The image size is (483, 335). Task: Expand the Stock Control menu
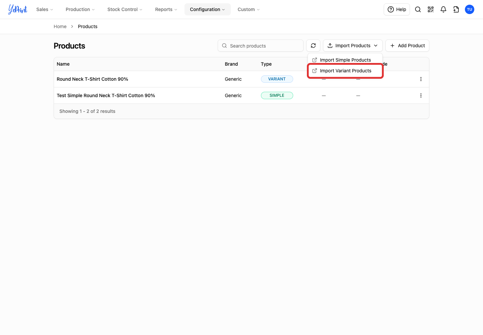tap(125, 9)
